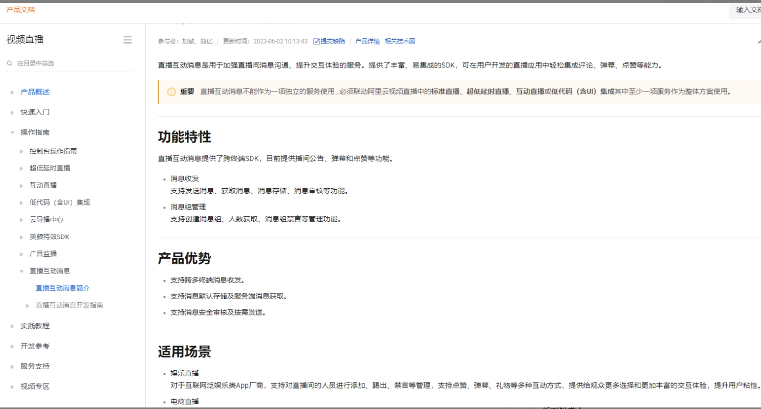Click the 输入文档 search box
The width and height of the screenshot is (761, 409).
point(746,10)
